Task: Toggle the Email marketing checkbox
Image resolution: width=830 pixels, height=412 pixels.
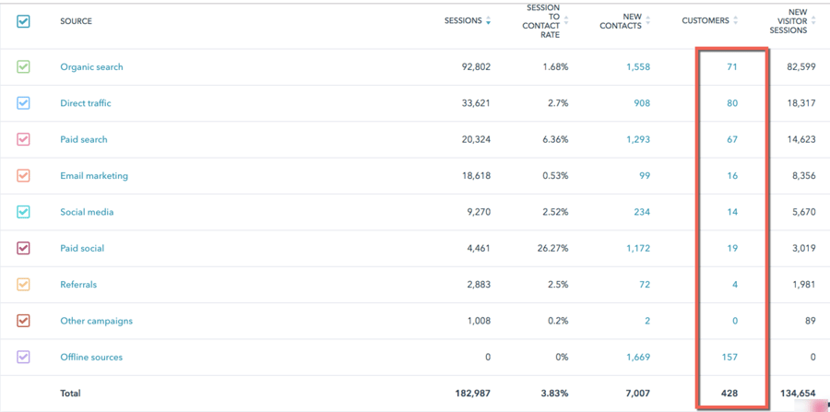Action: [24, 176]
